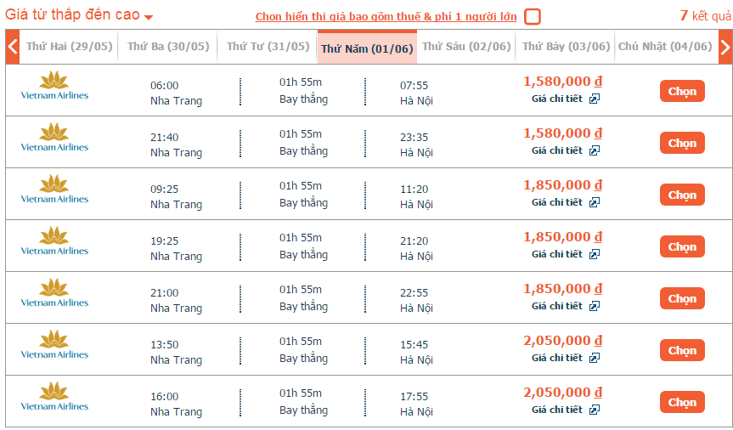Switch to Chủ Nhật (04/06) tab
Viewport: 733px width, 430px height.
pyautogui.click(x=665, y=47)
